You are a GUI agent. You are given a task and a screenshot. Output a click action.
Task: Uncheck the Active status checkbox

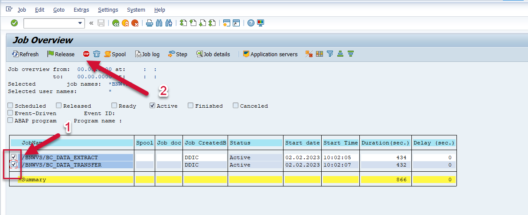[152, 106]
